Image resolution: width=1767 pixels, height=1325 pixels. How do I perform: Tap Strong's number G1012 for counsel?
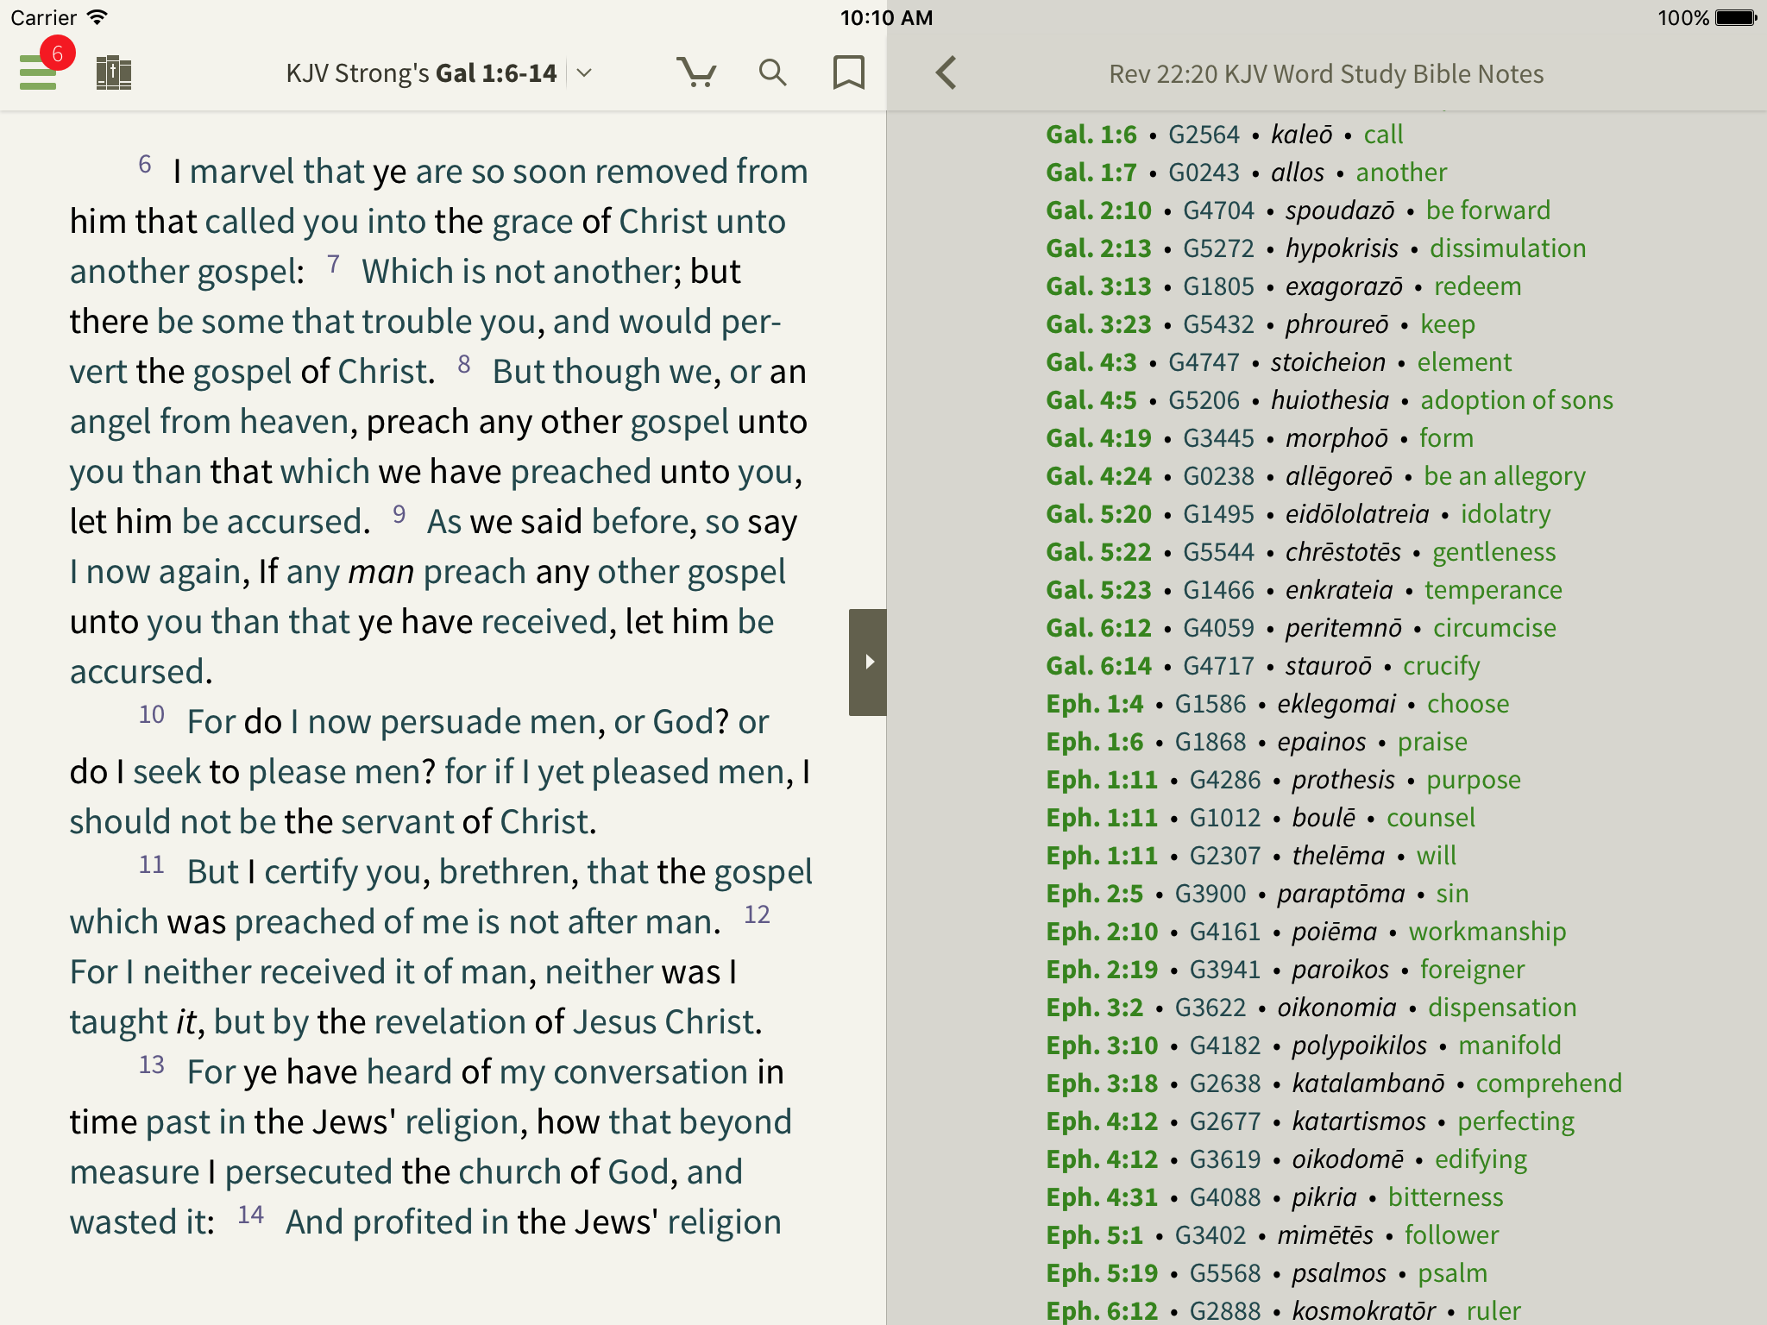point(1225,818)
